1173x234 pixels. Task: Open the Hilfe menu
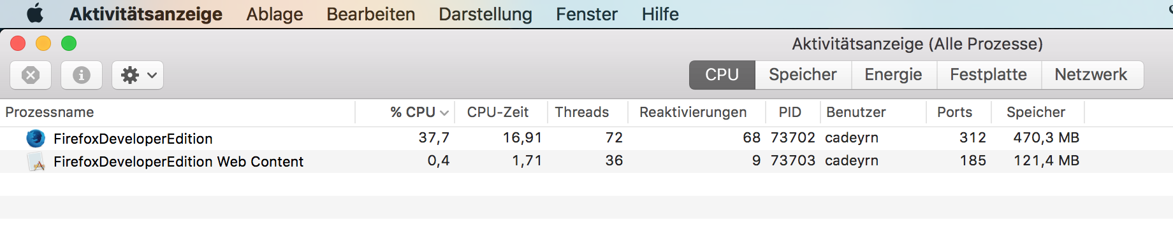click(660, 14)
